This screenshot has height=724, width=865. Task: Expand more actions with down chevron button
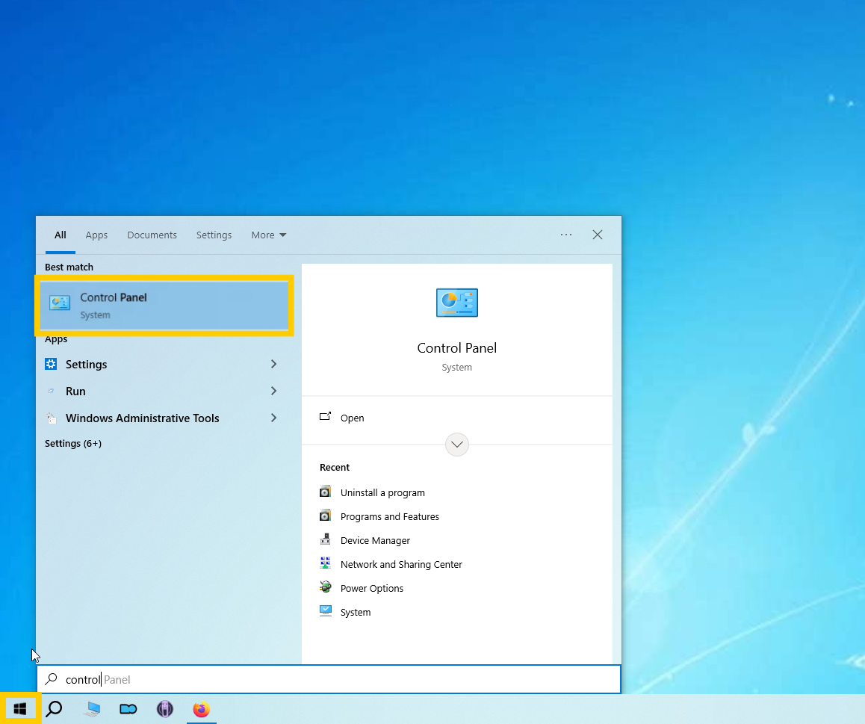click(456, 445)
